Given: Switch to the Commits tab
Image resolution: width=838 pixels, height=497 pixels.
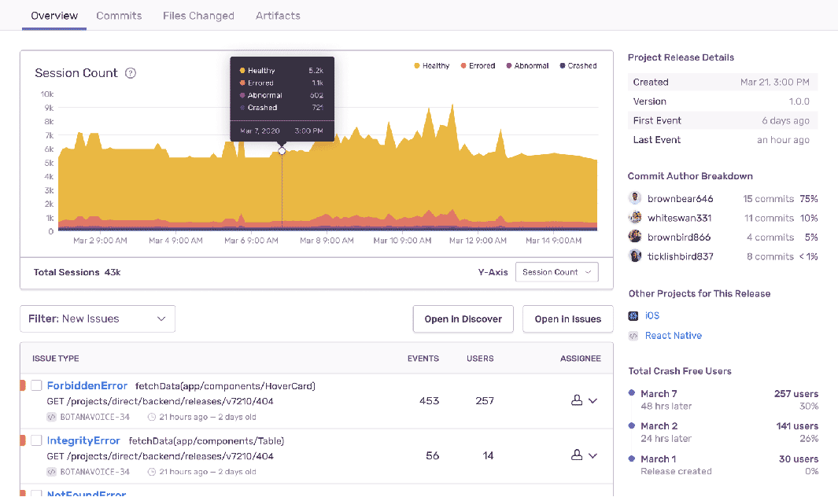Looking at the screenshot, I should (x=119, y=16).
